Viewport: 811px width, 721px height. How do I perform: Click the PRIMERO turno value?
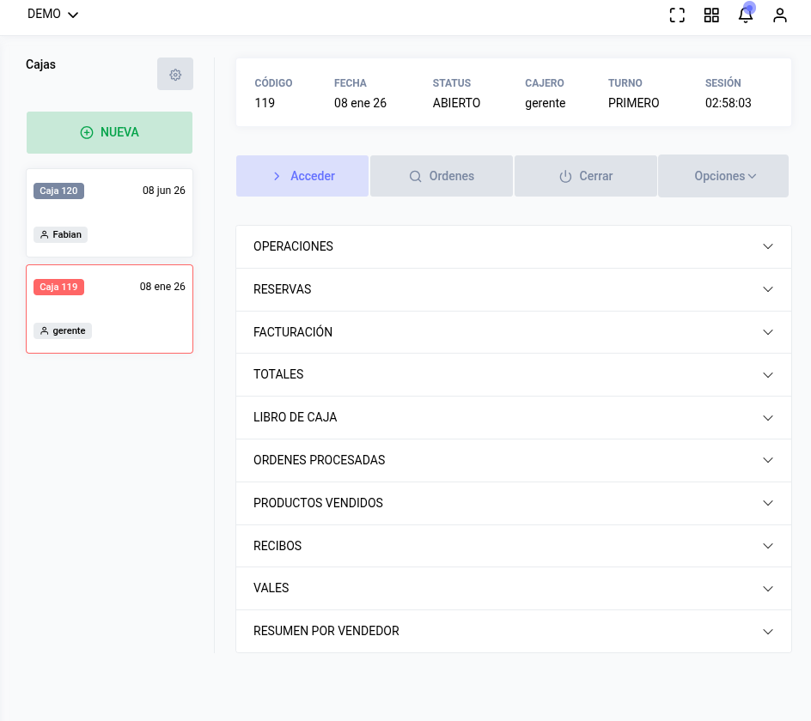coord(634,103)
